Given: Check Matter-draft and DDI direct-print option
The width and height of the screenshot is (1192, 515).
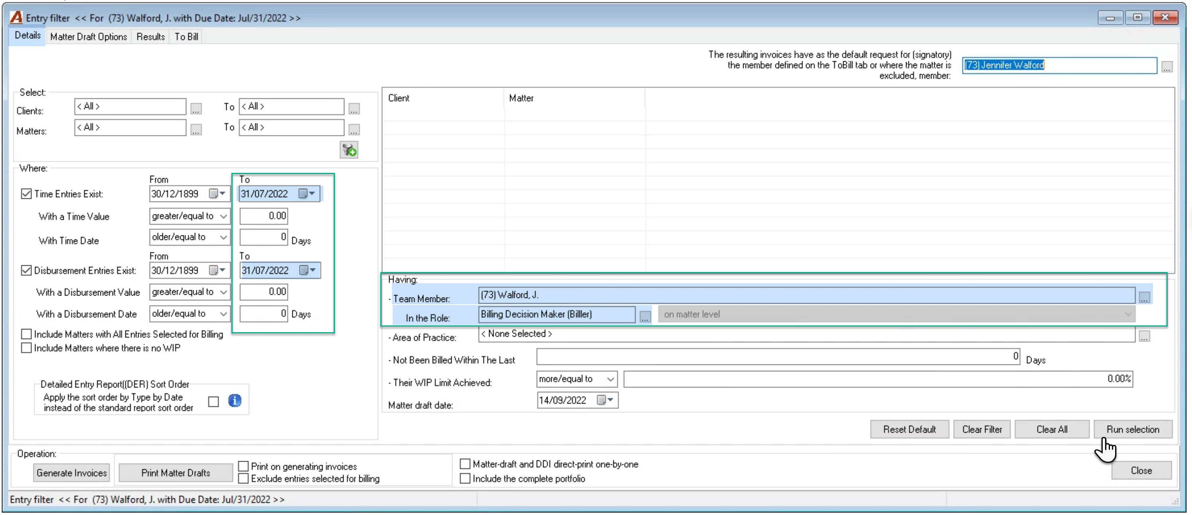Looking at the screenshot, I should pos(465,464).
